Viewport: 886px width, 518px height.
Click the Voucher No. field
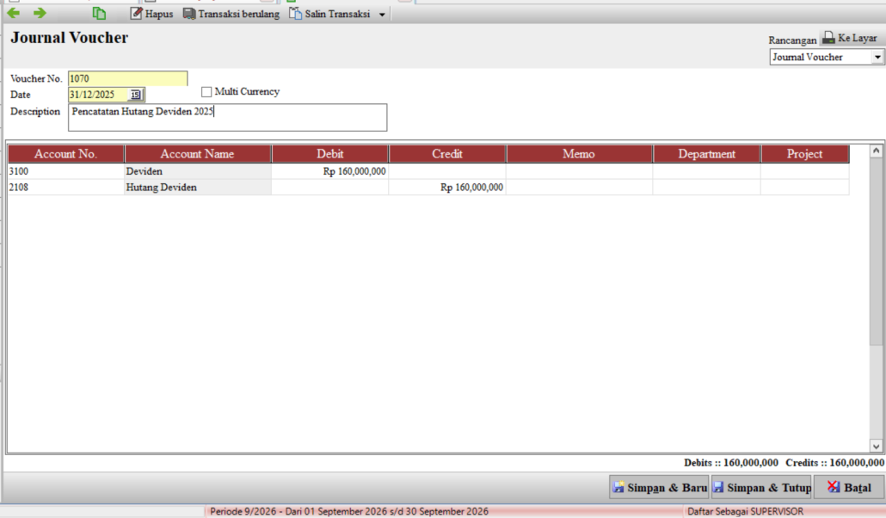[x=127, y=78]
